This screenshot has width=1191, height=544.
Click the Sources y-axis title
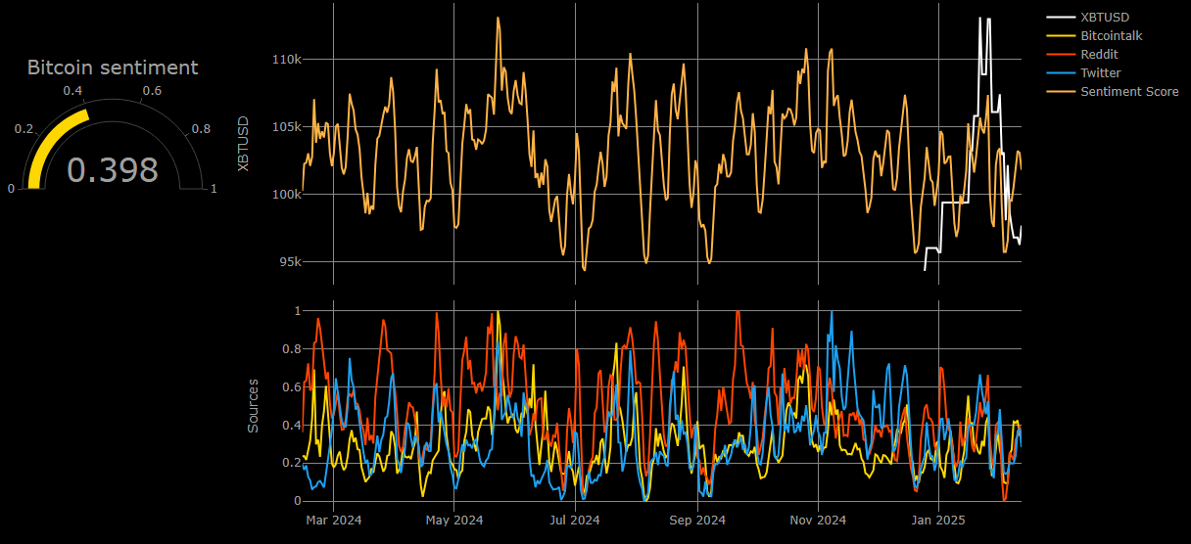point(253,405)
